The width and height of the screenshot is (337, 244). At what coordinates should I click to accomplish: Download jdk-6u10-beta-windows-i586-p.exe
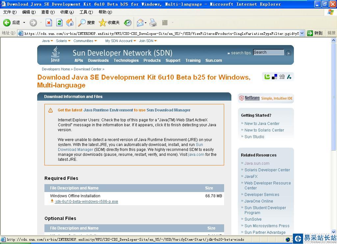87,202
